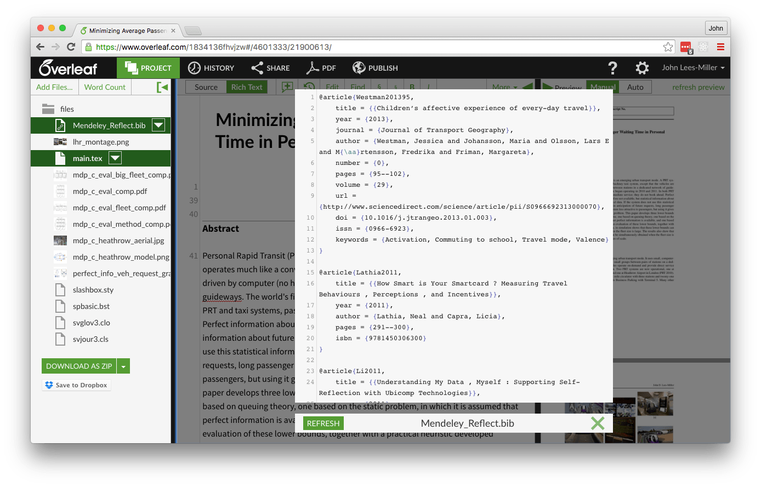Enable Auto compile mode
Image resolution: width=761 pixels, height=487 pixels.
[635, 87]
